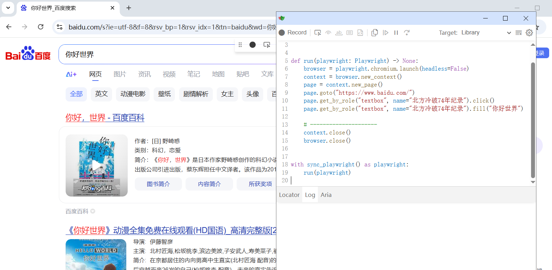Open Inspector settings gear
Screen dimensions: 552x270
click(x=529, y=33)
